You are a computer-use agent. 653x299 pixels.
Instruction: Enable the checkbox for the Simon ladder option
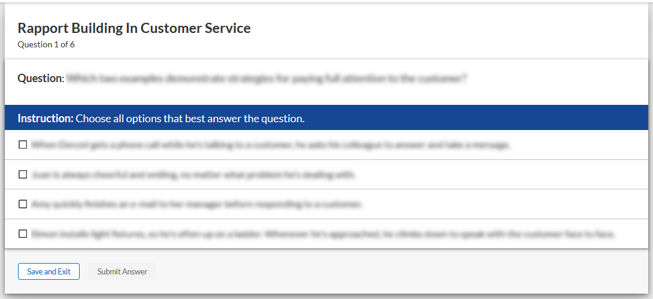[x=23, y=234]
